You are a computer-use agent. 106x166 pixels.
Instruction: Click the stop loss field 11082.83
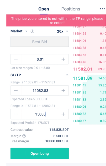40,90
